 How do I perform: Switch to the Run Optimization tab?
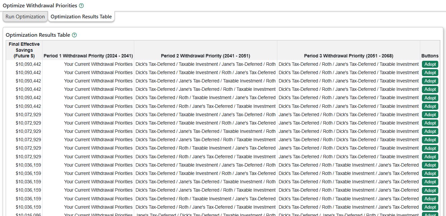pyautogui.click(x=25, y=17)
